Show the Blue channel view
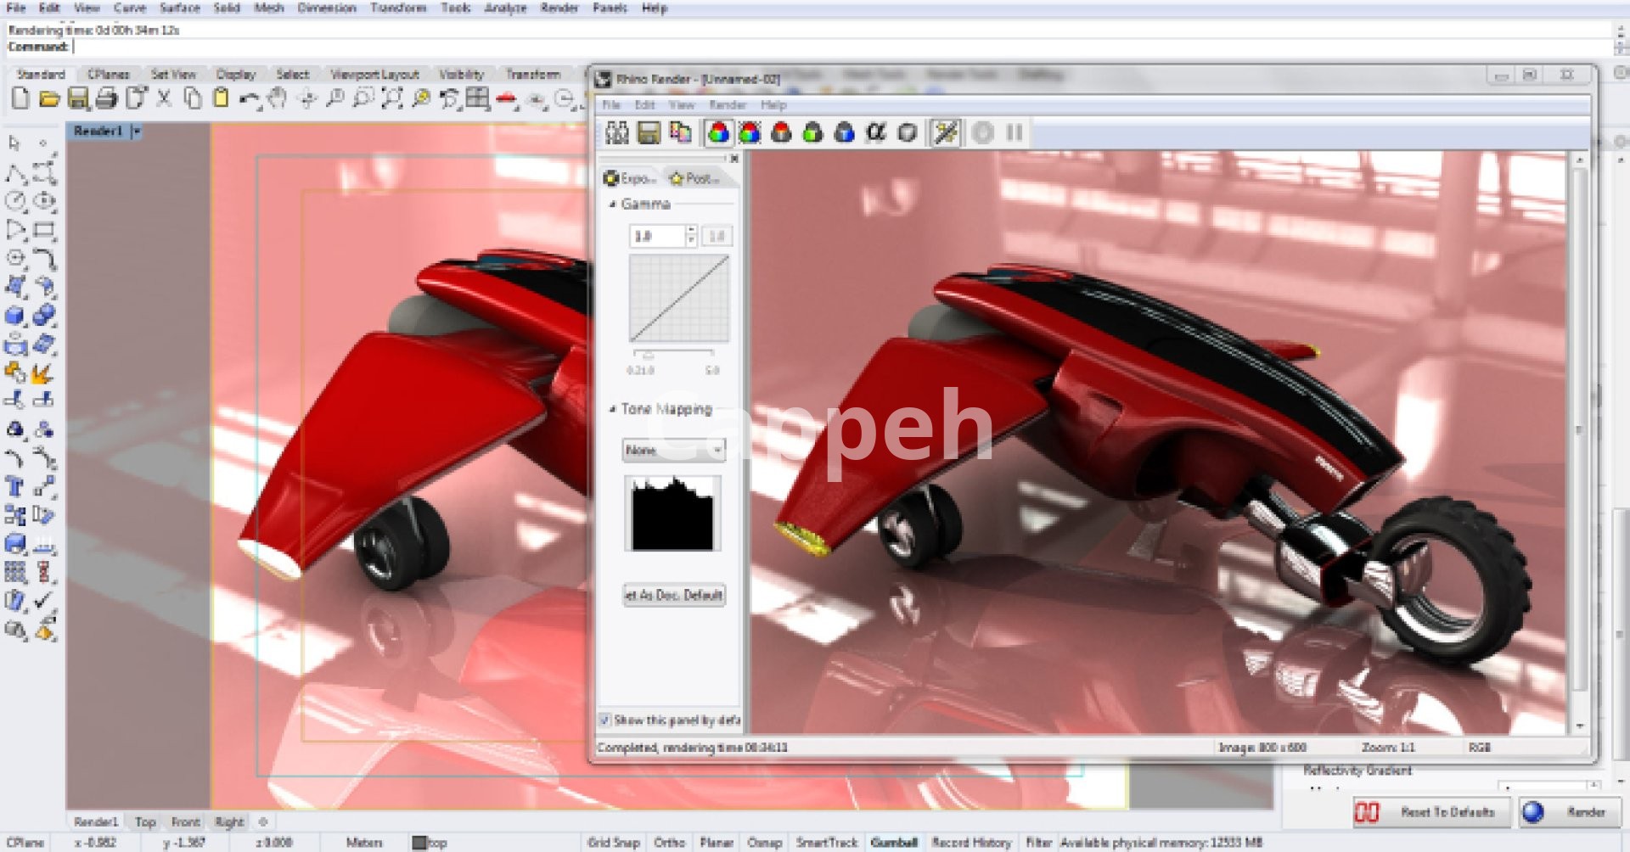The width and height of the screenshot is (1630, 852). 844,132
